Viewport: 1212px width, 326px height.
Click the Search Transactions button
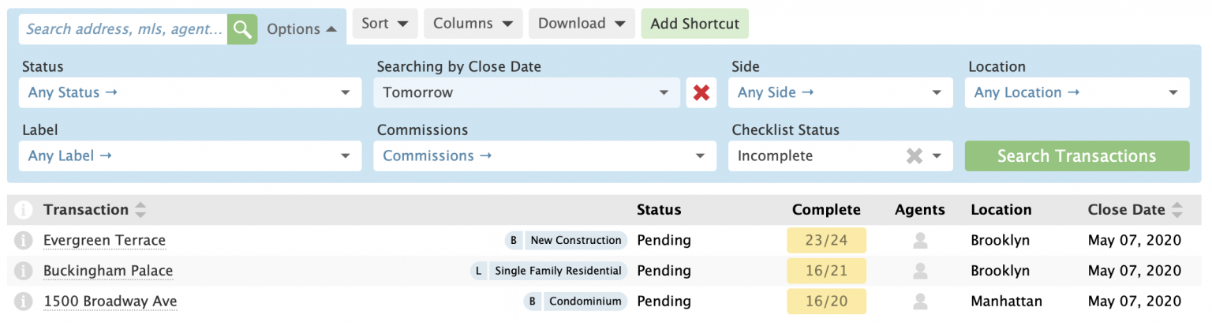click(x=1077, y=156)
